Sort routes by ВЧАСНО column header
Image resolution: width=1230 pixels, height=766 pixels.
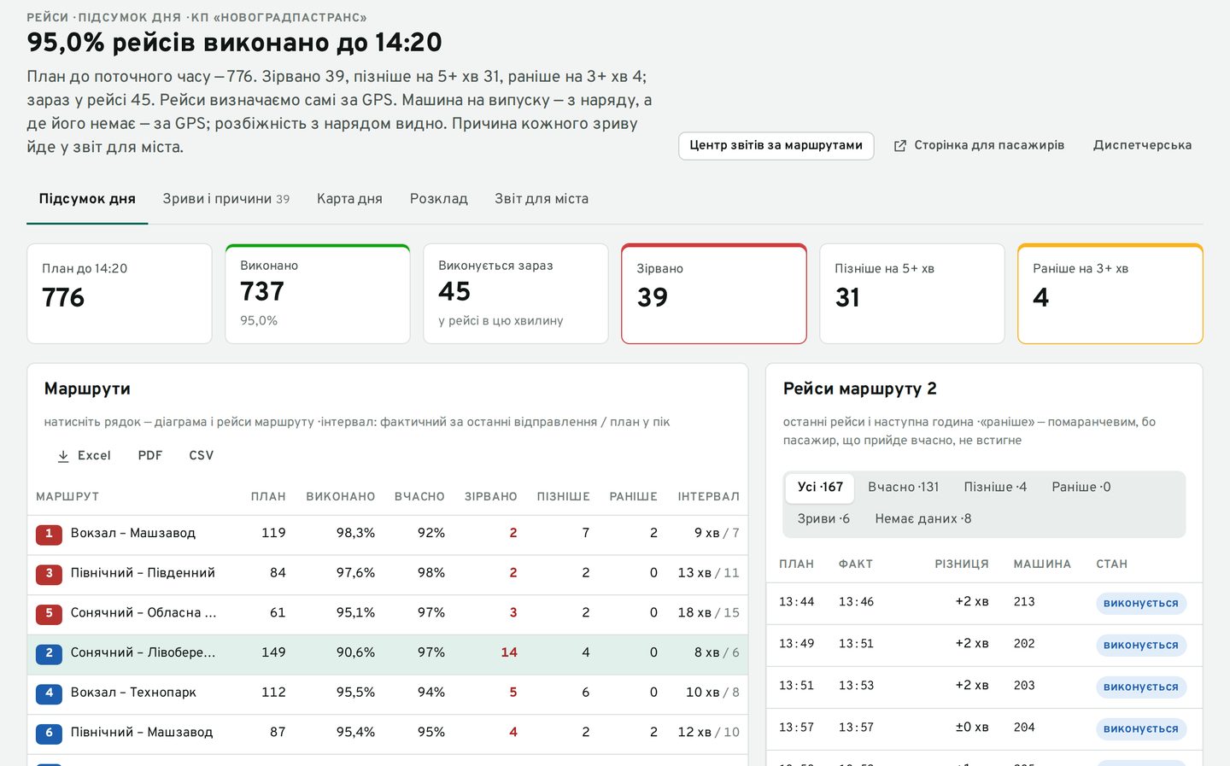419,497
